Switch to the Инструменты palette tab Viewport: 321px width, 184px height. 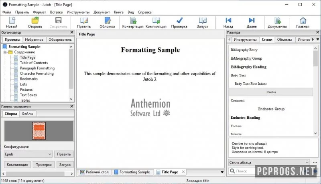pyautogui.click(x=245, y=40)
